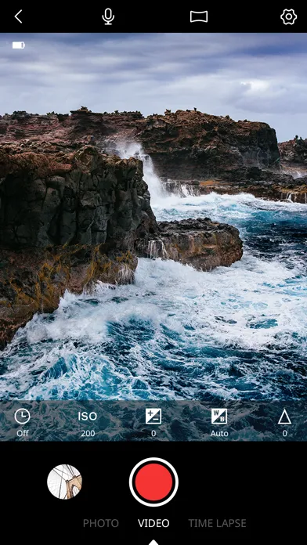Click the timer 'Off' value
This screenshot has width=307, height=545.
[22, 434]
